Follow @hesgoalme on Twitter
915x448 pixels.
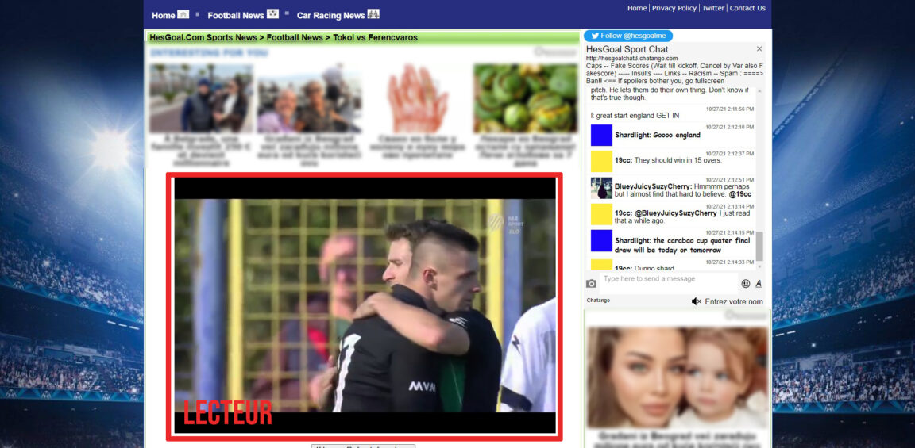pyautogui.click(x=628, y=36)
